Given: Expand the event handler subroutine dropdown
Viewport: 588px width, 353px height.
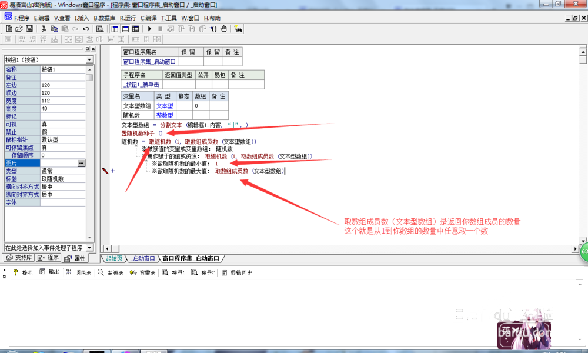Looking at the screenshot, I should [x=89, y=248].
